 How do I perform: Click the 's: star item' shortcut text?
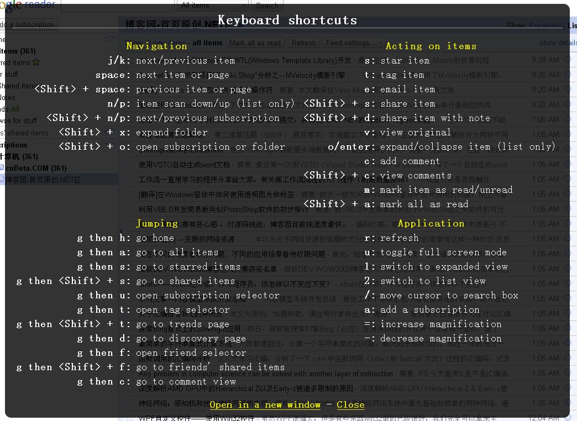[397, 60]
